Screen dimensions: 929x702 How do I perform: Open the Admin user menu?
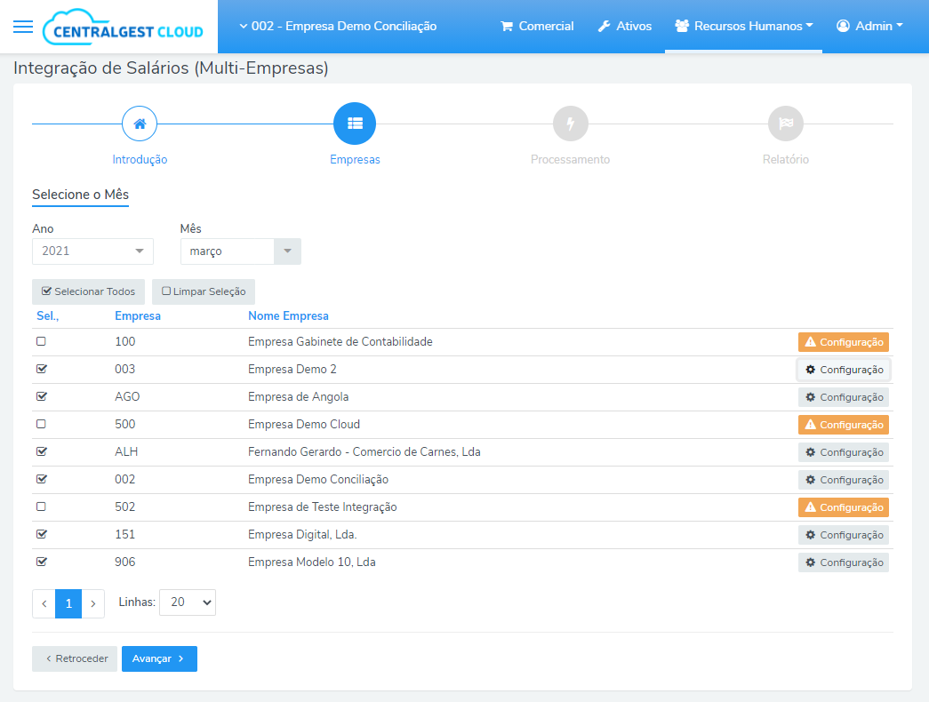(x=869, y=26)
